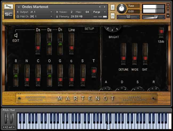Click the Memory icon
Image resolution: width=173 pixels, height=131 pixels.
(57, 17)
